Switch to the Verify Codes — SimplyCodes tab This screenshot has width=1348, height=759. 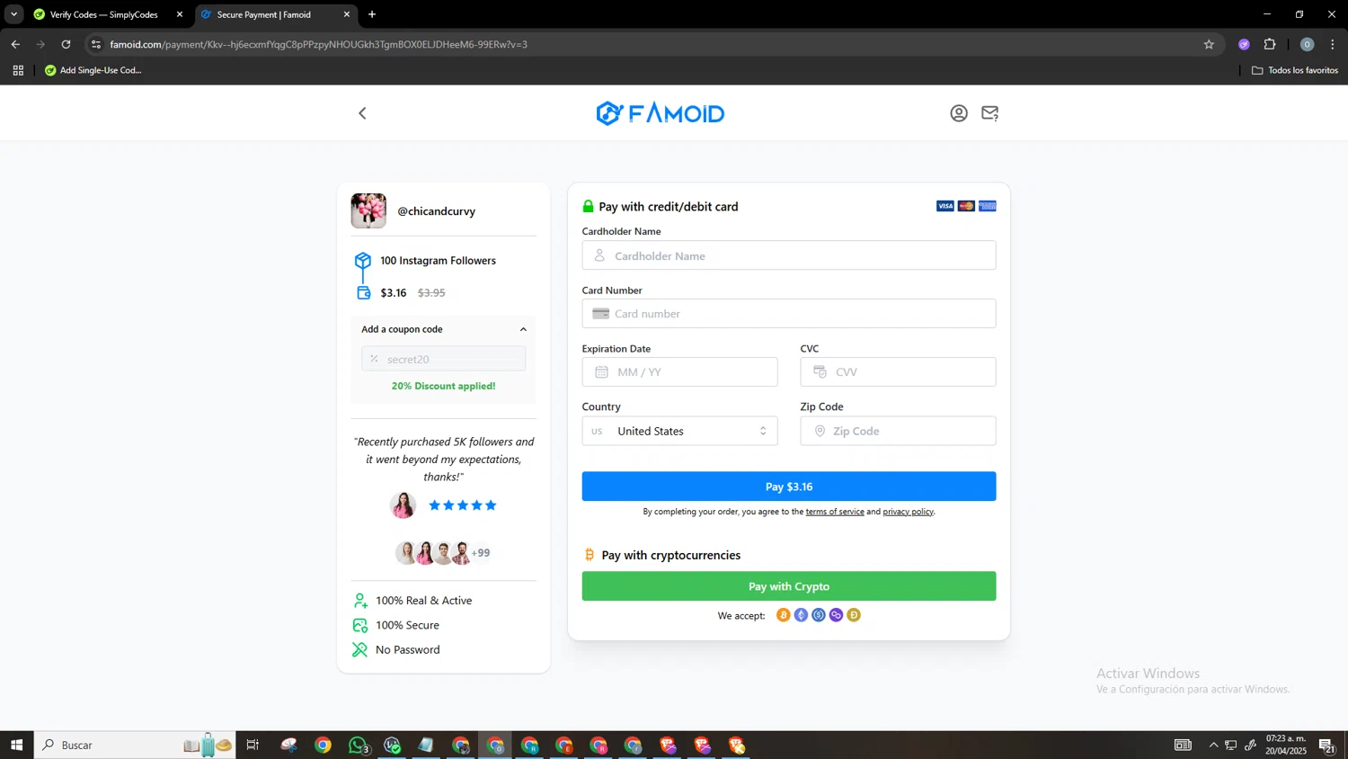pyautogui.click(x=103, y=14)
